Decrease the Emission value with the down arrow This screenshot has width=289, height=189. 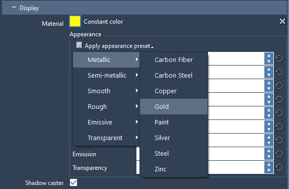(269, 157)
